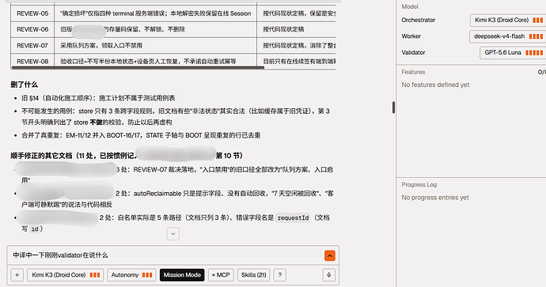
Task: Change Validator model GPT-5.6 Luna
Action: pos(513,52)
